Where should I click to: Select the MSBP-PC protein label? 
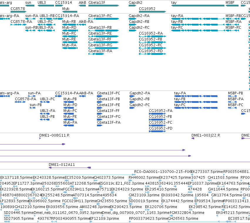(236, 105)
